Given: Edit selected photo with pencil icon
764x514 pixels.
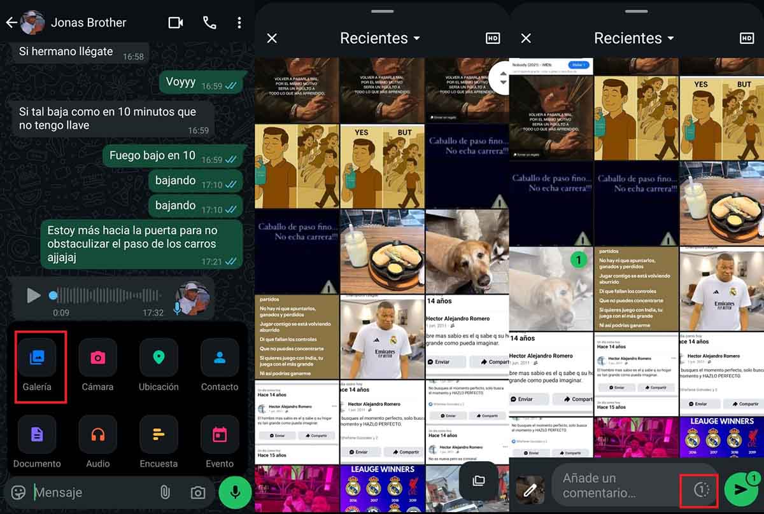Looking at the screenshot, I should (x=530, y=490).
